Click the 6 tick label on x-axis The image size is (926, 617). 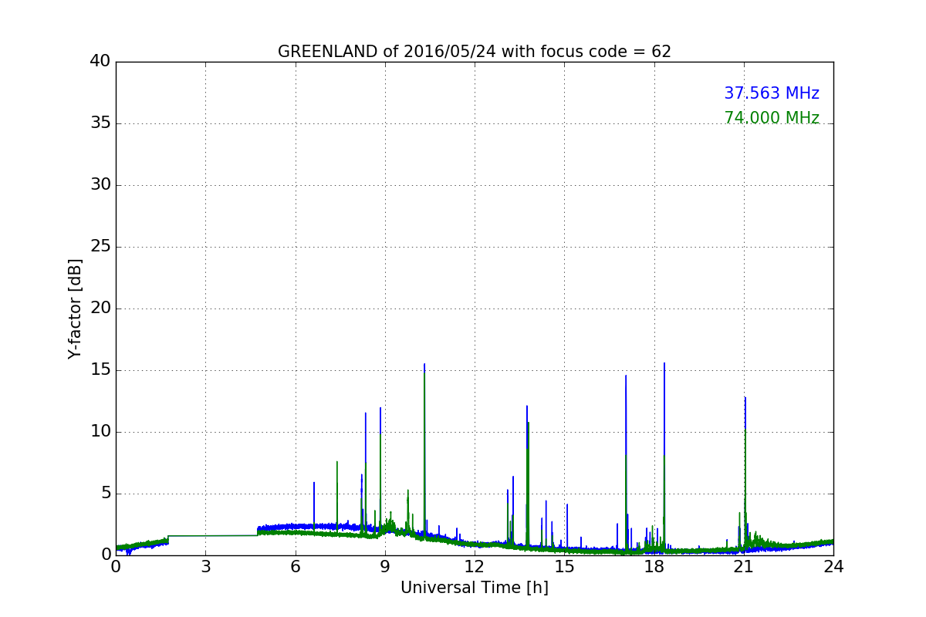295,567
